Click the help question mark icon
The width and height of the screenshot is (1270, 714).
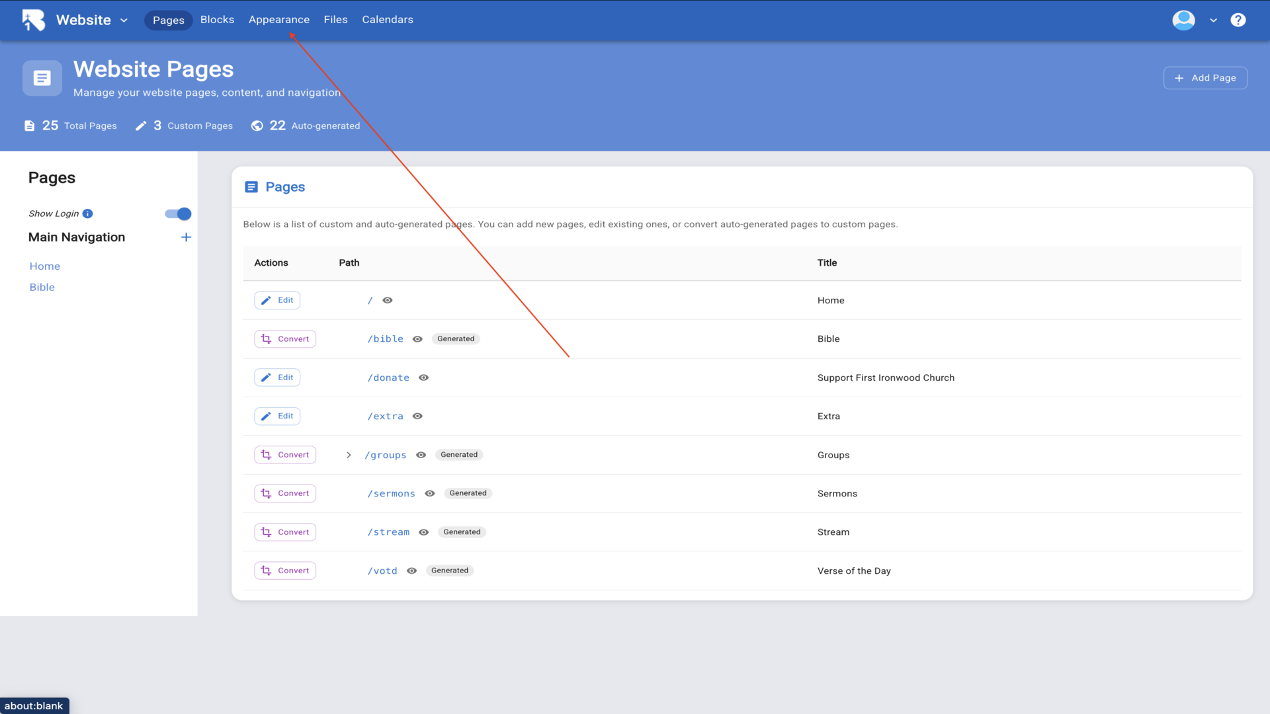tap(1238, 20)
